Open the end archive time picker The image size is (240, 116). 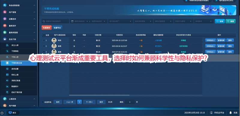(99, 21)
